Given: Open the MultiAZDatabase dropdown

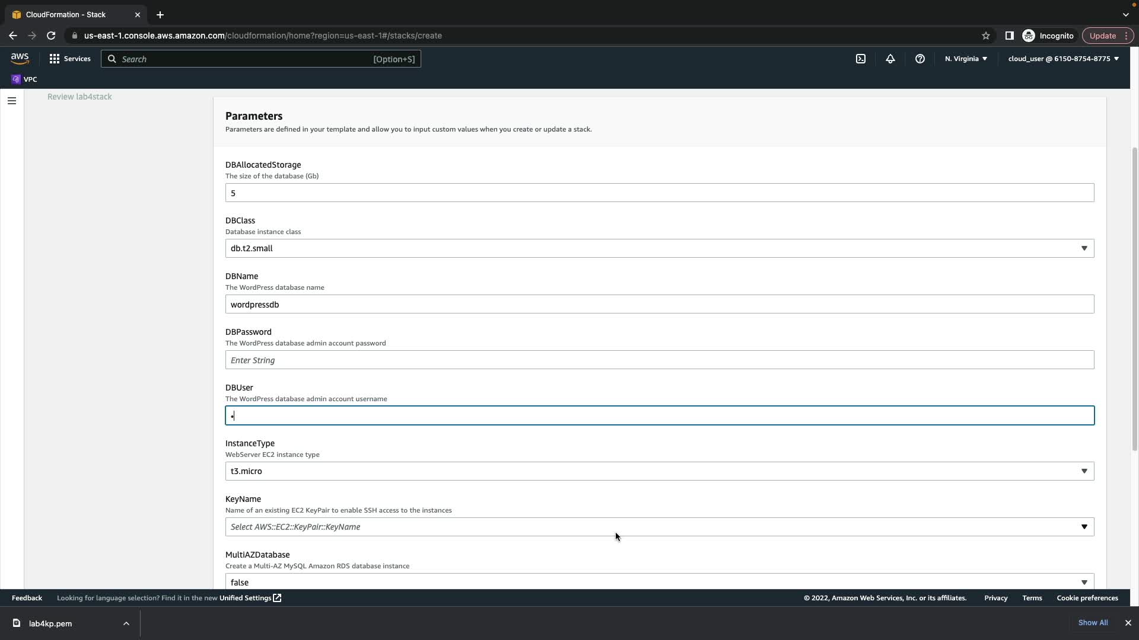Looking at the screenshot, I should 659,582.
